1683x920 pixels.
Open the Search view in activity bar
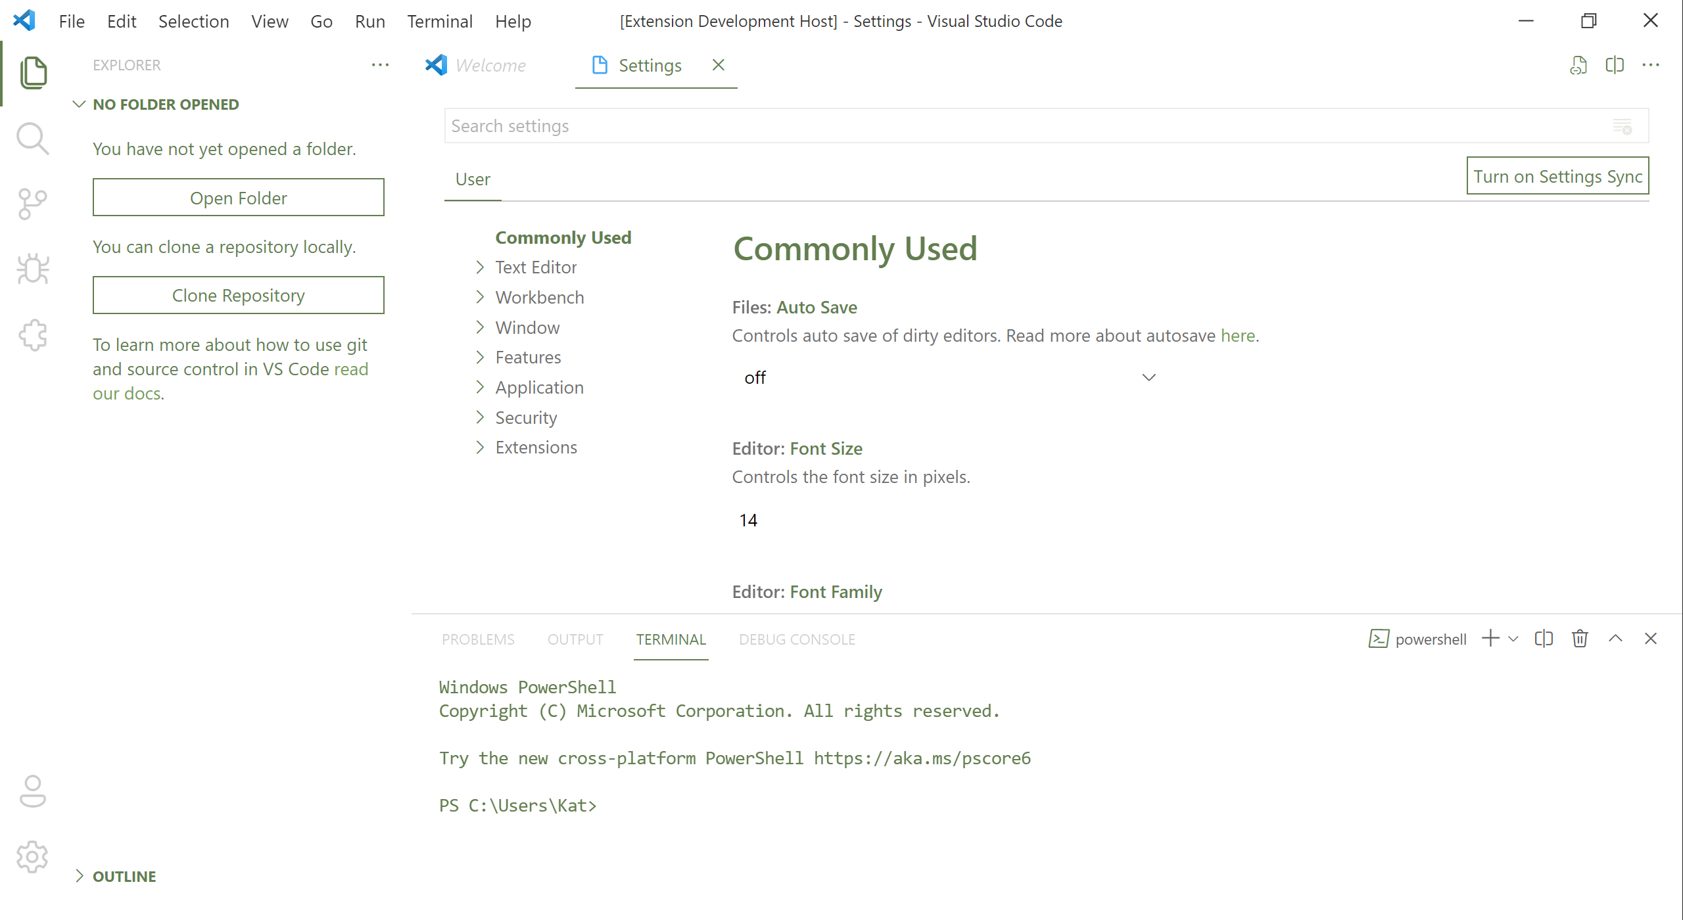(x=32, y=139)
